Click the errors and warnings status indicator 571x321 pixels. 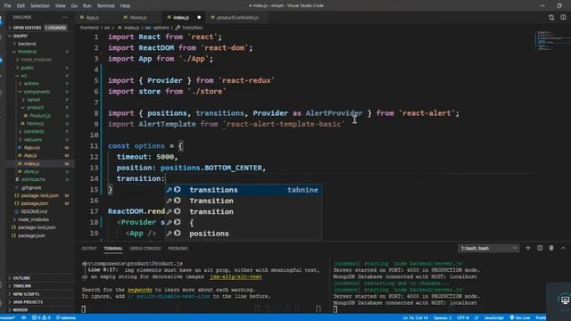tap(41, 317)
